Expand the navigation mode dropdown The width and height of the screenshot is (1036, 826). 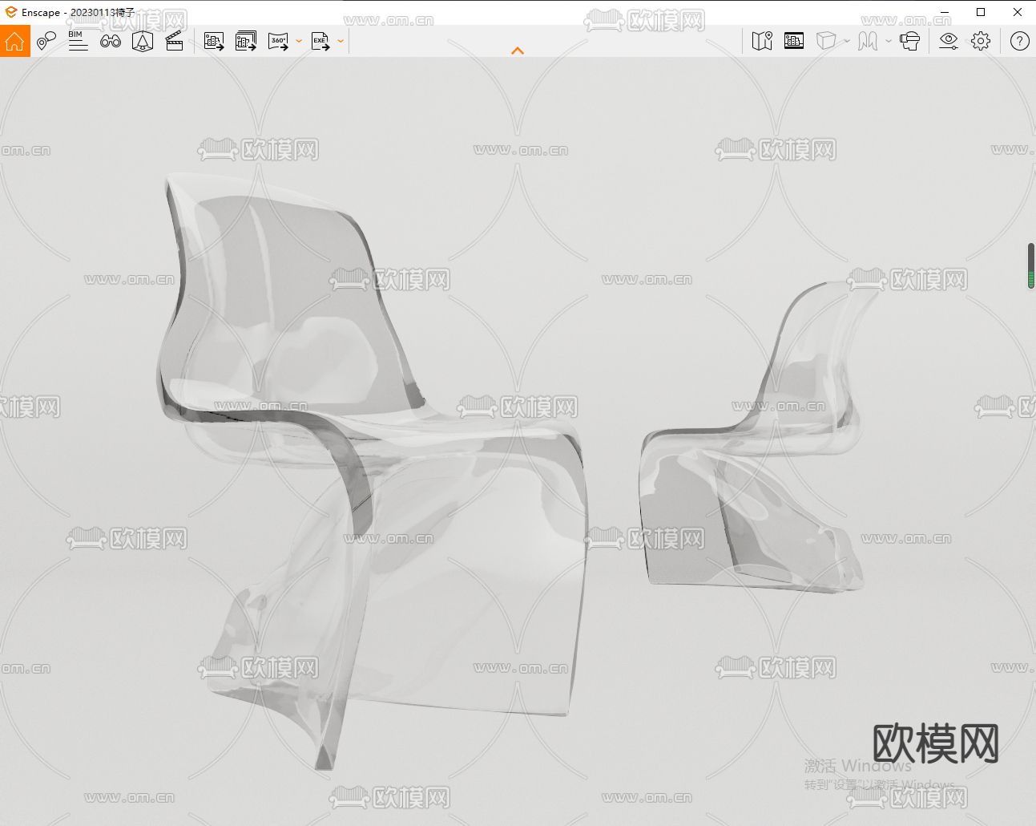[888, 41]
